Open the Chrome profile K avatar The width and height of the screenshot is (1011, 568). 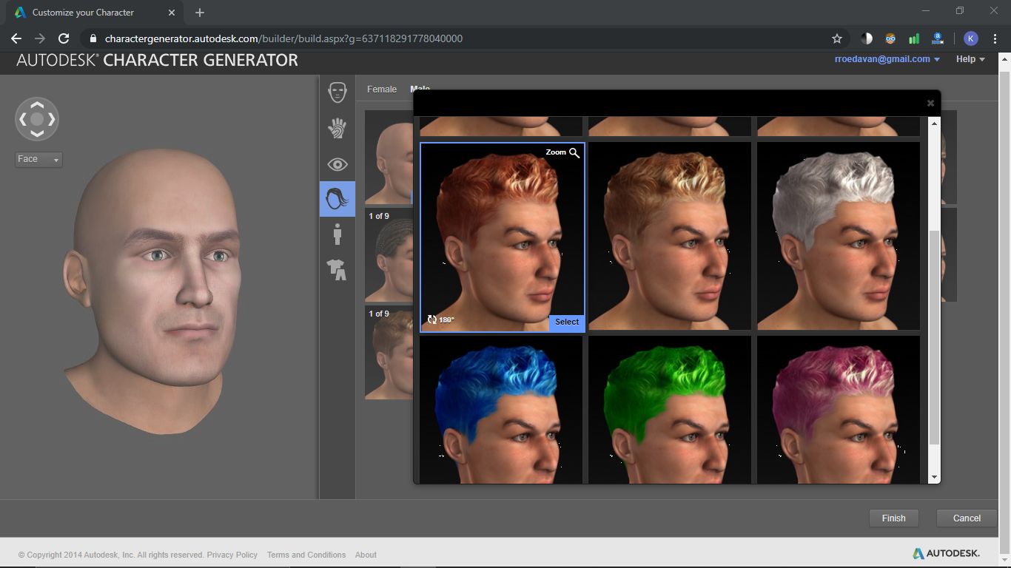971,38
